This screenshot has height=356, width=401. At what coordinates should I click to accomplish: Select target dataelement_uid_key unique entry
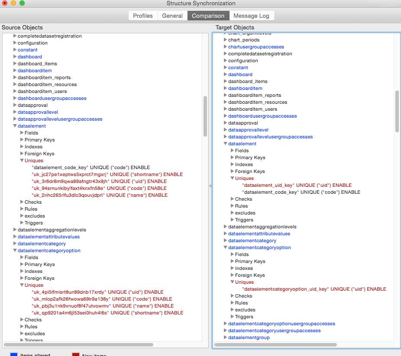297,185
